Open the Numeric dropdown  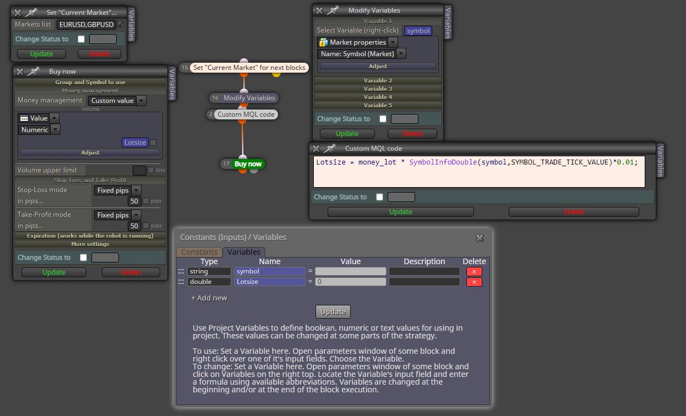(55, 130)
